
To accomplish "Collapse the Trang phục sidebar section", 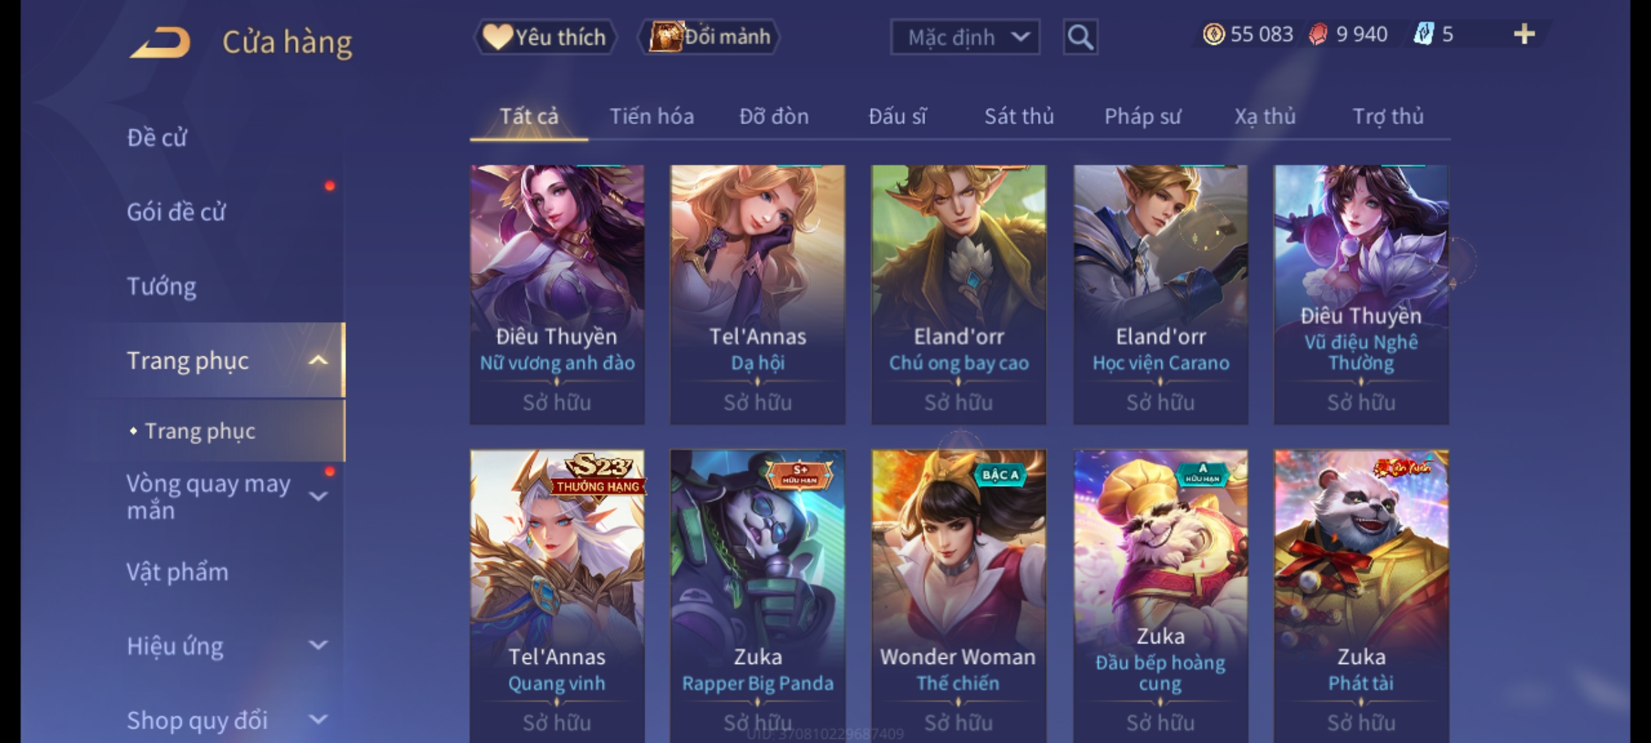I will coord(318,360).
